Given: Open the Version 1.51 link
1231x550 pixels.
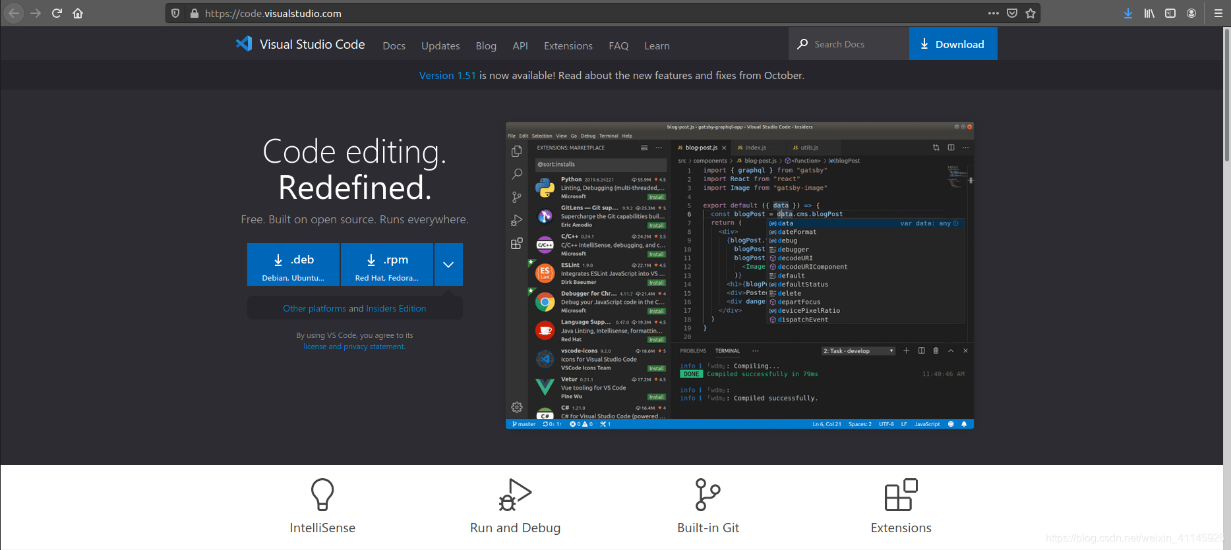Looking at the screenshot, I should 447,75.
